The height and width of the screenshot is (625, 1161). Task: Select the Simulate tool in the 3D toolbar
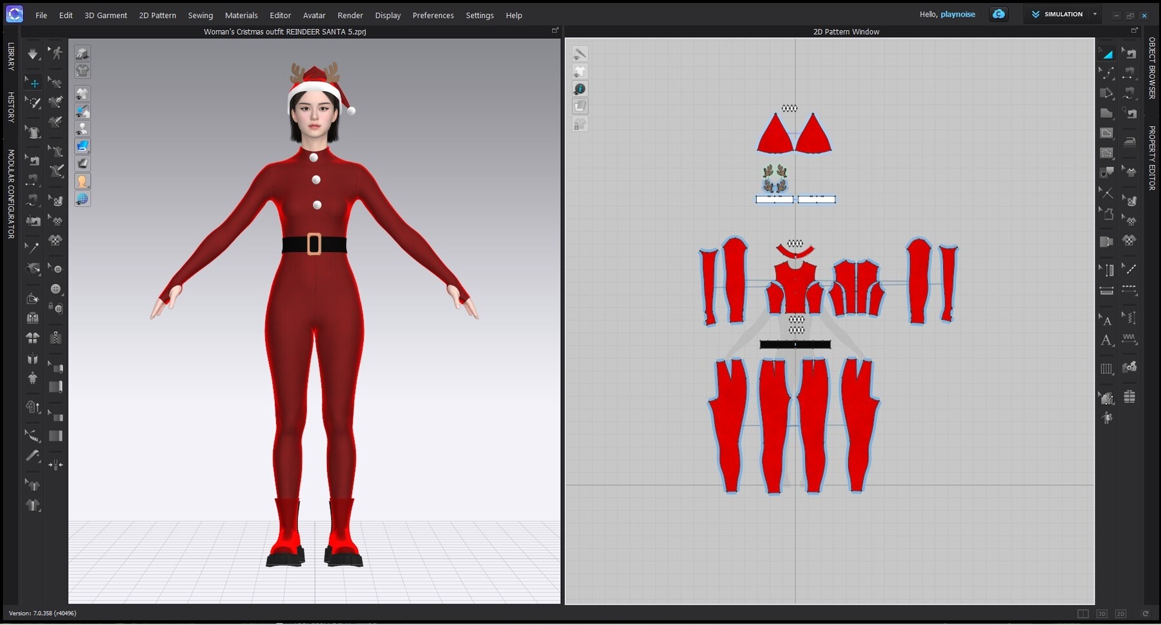[x=33, y=54]
